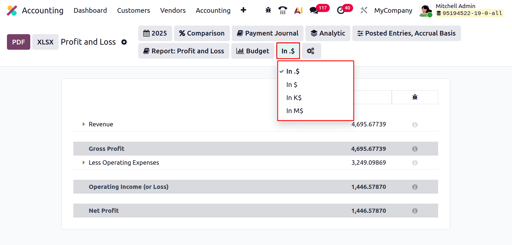Open Report: Profit and Loss selector
Image resolution: width=512 pixels, height=245 pixels.
[184, 51]
